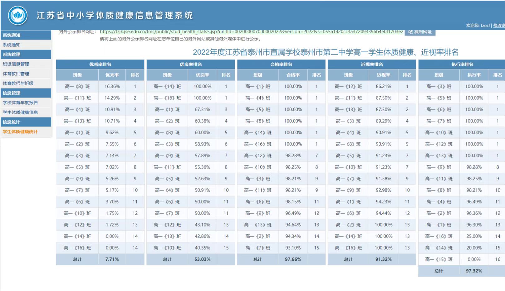Open 体育教师管理 in sidebar
505x291 pixels.
click(26, 74)
